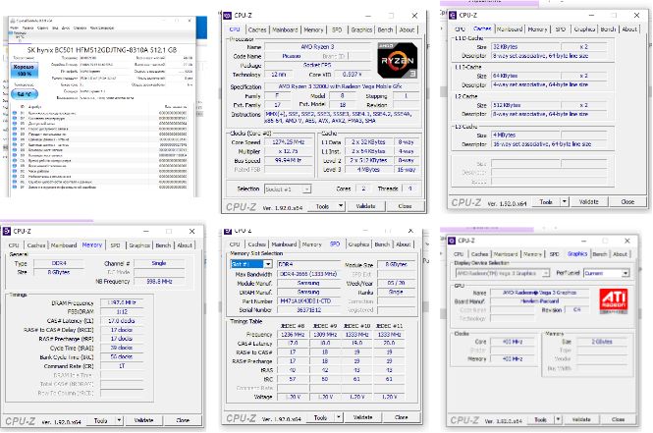Open SPD tab in the Caches window
The image size is (653, 433).
point(561,29)
